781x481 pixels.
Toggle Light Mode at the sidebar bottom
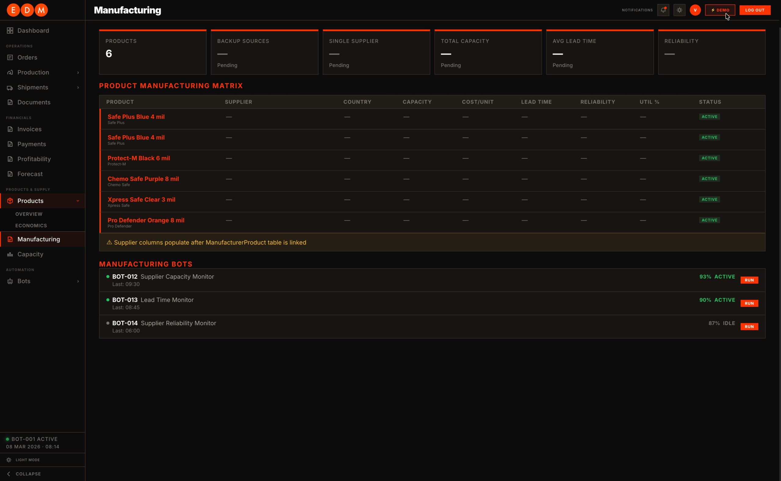coord(42,460)
